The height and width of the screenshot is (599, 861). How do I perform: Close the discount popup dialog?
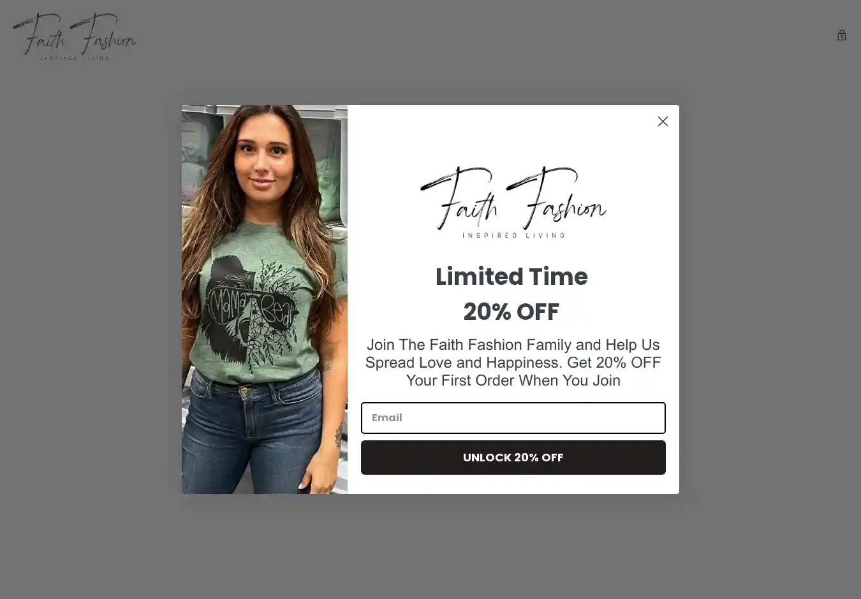click(x=663, y=121)
